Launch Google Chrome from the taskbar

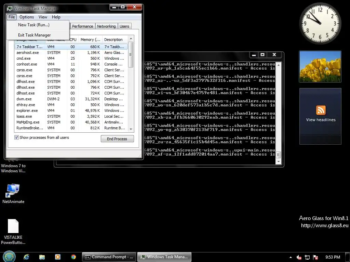point(73,257)
